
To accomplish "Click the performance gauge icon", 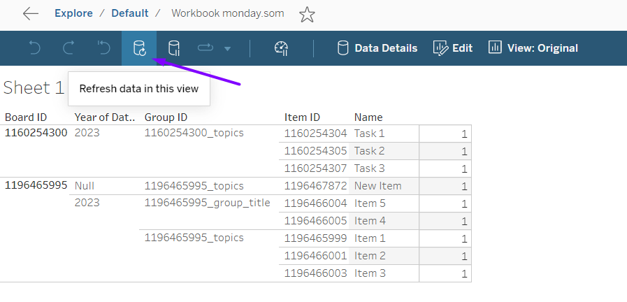I will tap(282, 48).
